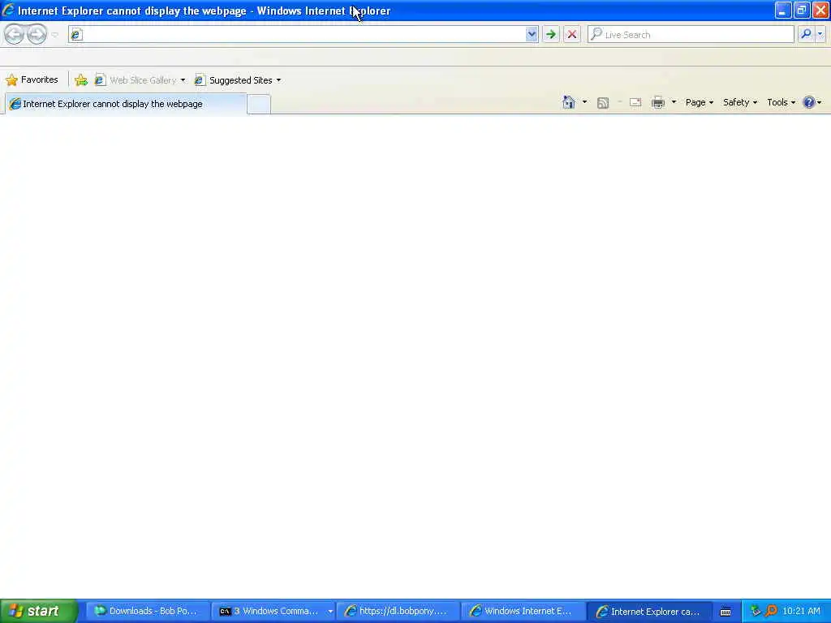Expand the Print options dropdown arrow
Image resolution: width=831 pixels, height=623 pixels.
click(x=674, y=102)
